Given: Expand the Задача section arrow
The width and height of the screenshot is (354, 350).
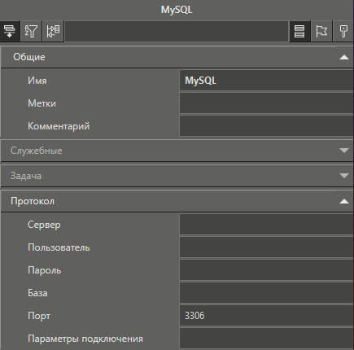Looking at the screenshot, I should click(344, 176).
